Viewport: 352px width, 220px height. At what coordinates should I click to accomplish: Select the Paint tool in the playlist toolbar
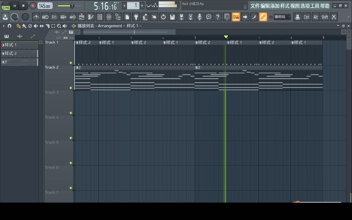coord(24,26)
